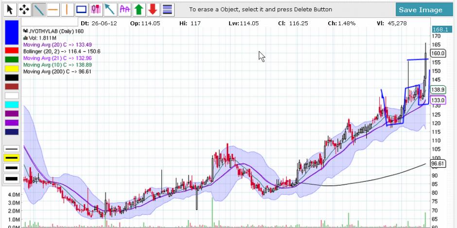
Task: Activate the diagonal trend line tool
Action: (x=38, y=10)
